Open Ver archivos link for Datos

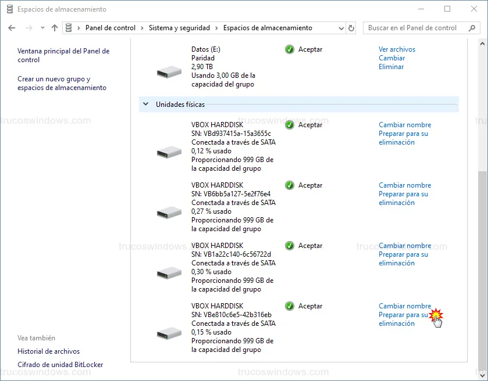(x=397, y=49)
